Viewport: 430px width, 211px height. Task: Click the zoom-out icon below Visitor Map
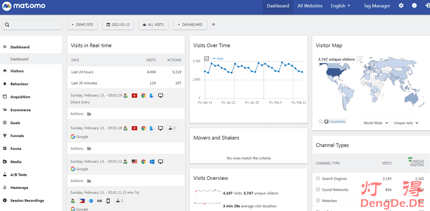click(x=320, y=121)
